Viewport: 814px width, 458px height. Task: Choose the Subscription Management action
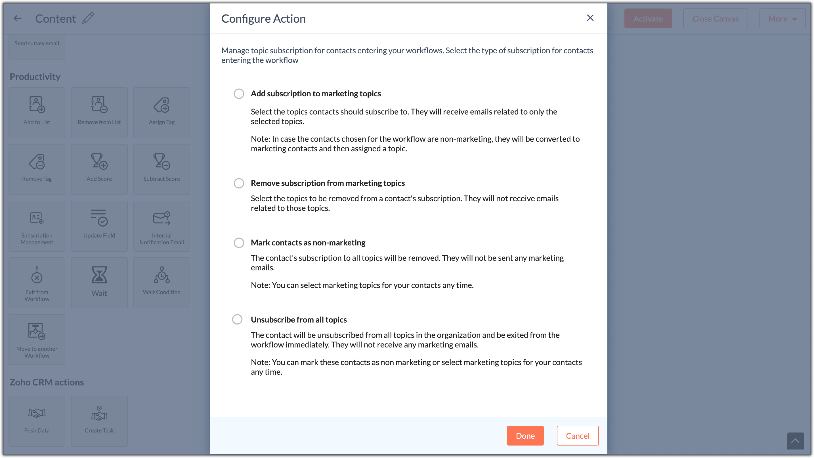pos(37,226)
